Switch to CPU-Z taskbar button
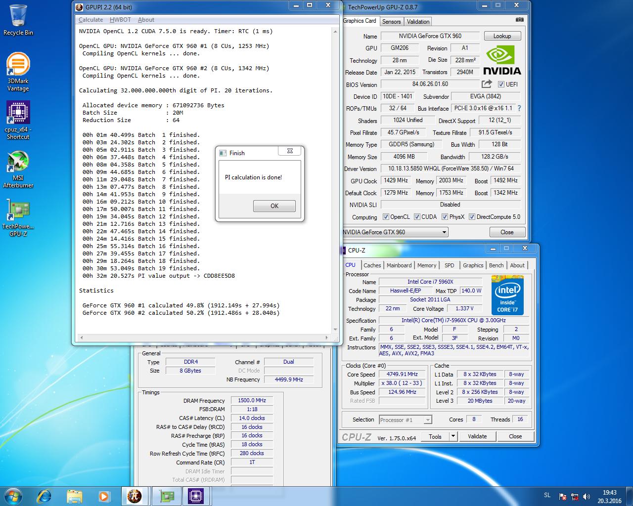This screenshot has width=633, height=506. click(196, 496)
